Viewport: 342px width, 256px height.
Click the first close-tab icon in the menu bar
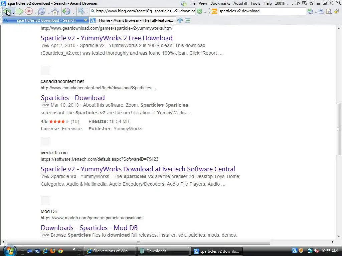[298, 3]
